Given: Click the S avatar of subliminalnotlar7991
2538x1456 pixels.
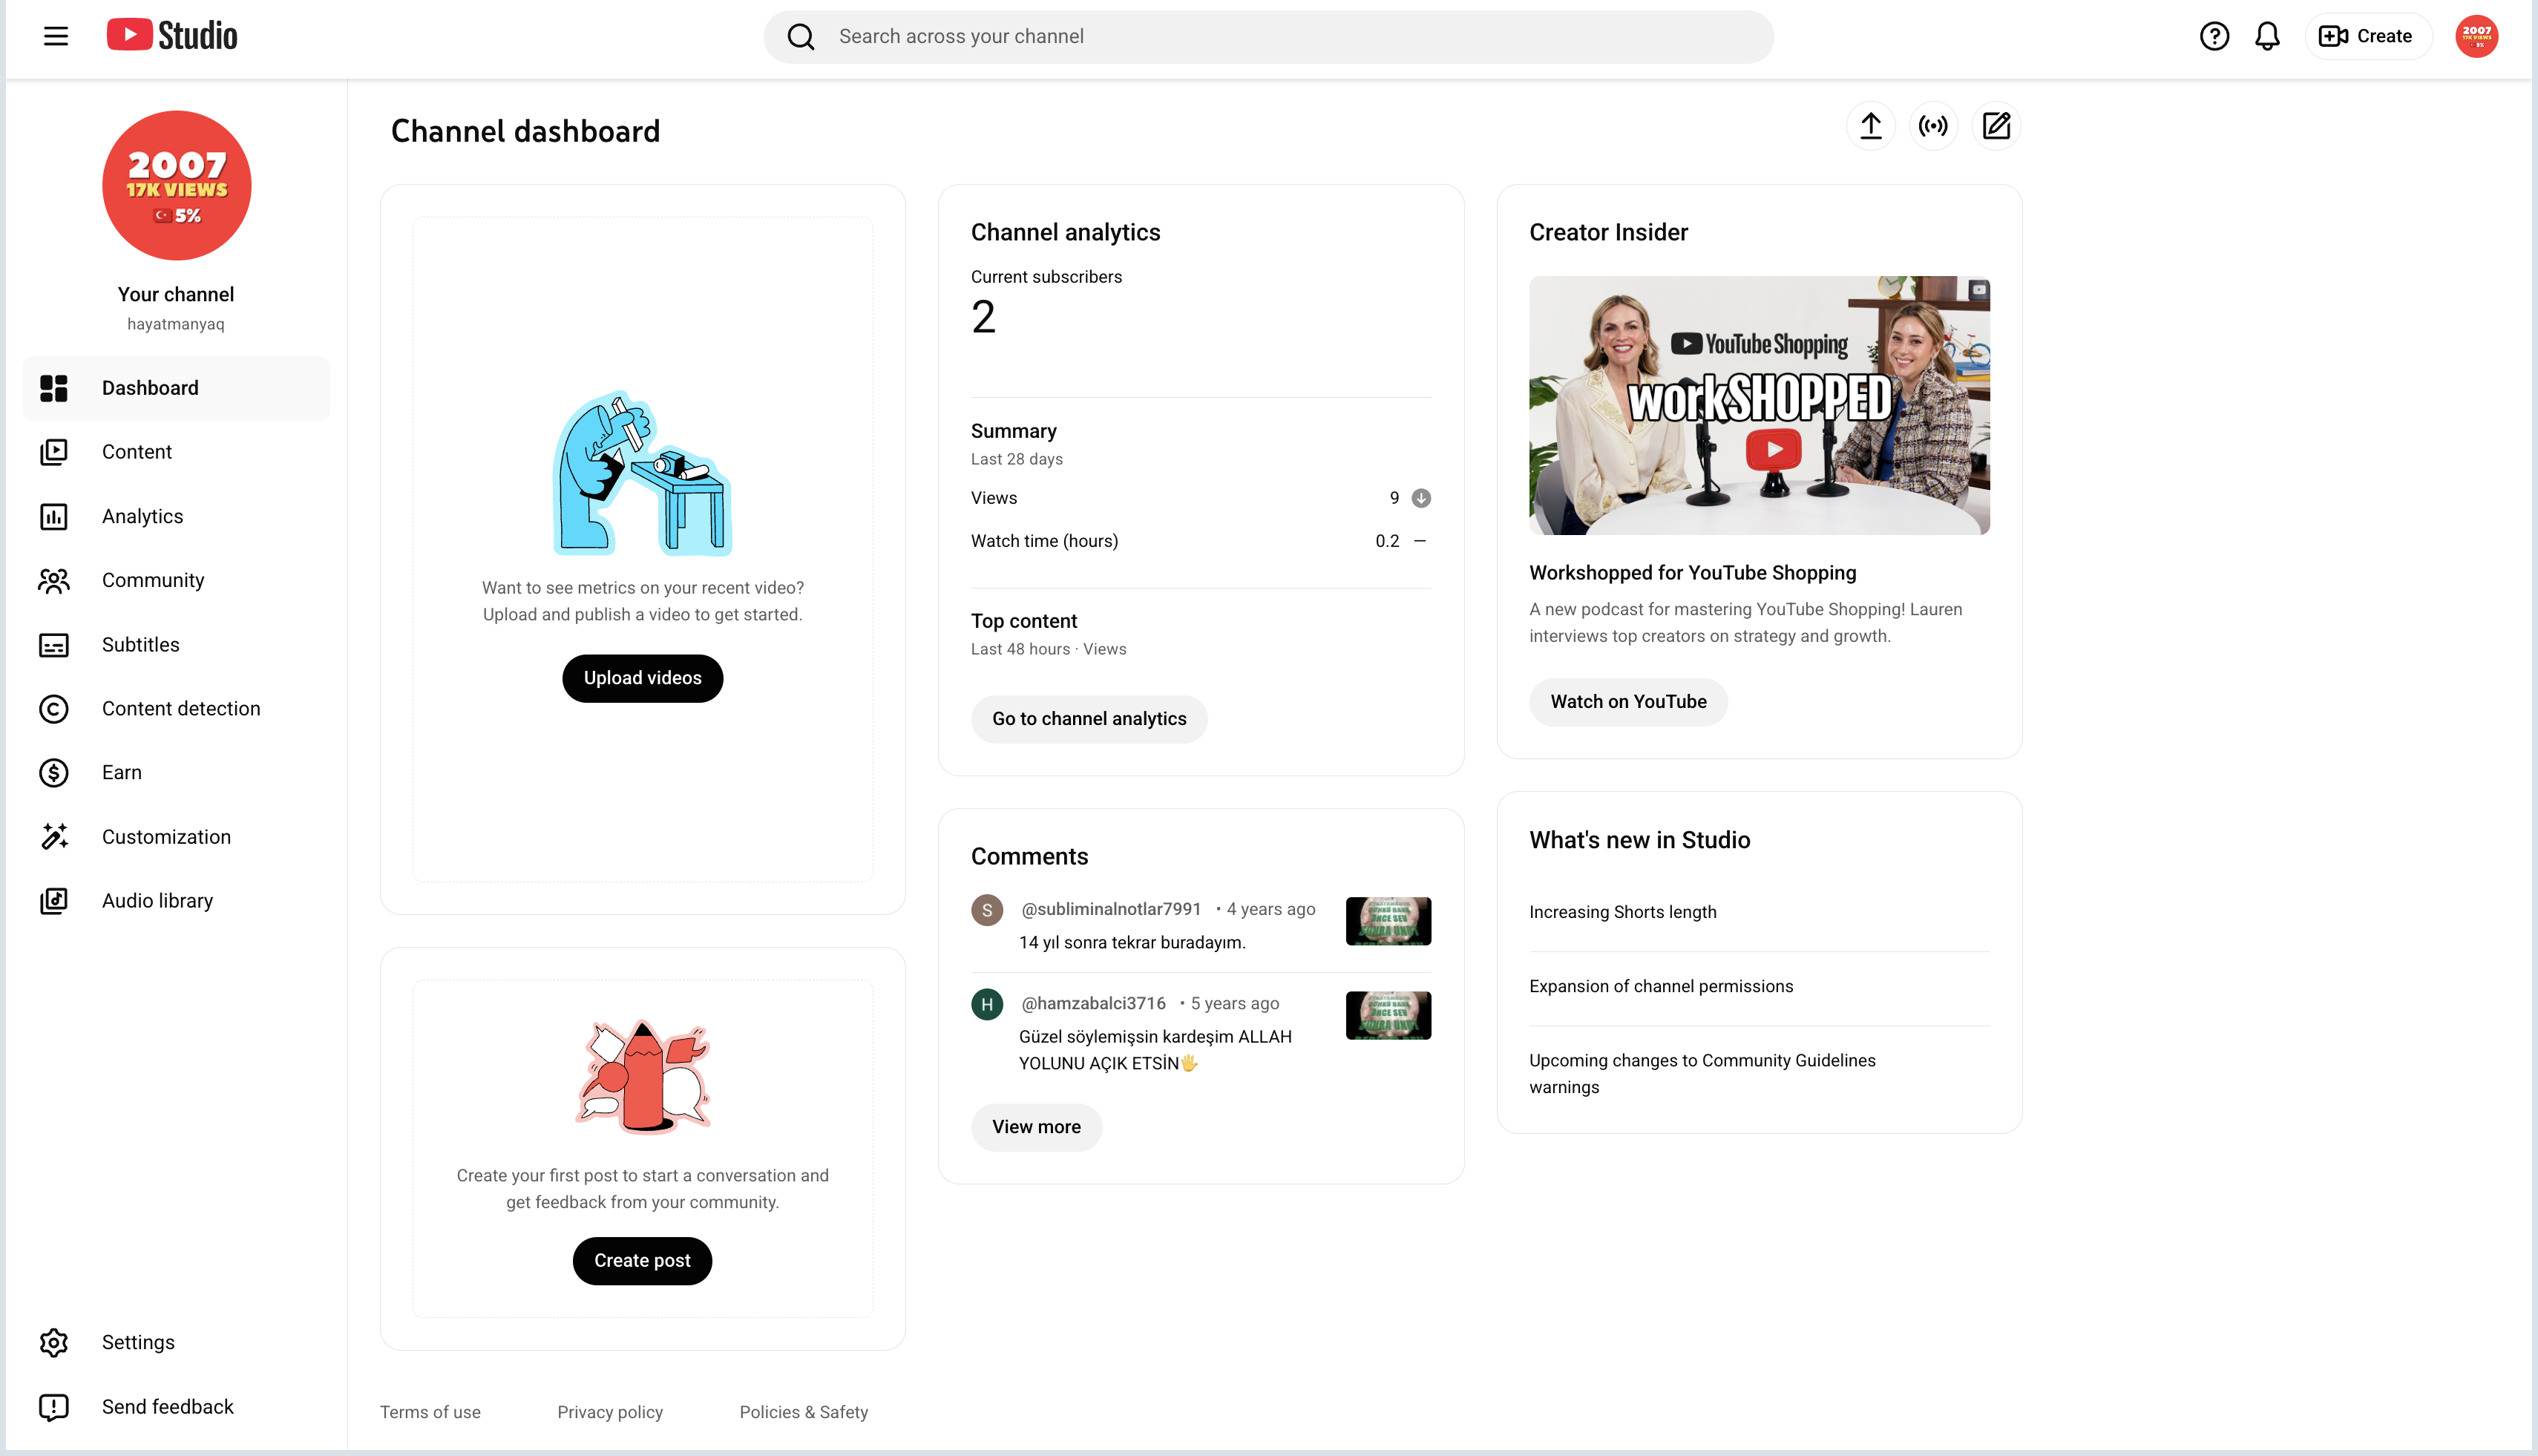Looking at the screenshot, I should [987, 910].
